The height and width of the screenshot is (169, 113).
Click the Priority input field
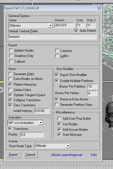pos(32,135)
